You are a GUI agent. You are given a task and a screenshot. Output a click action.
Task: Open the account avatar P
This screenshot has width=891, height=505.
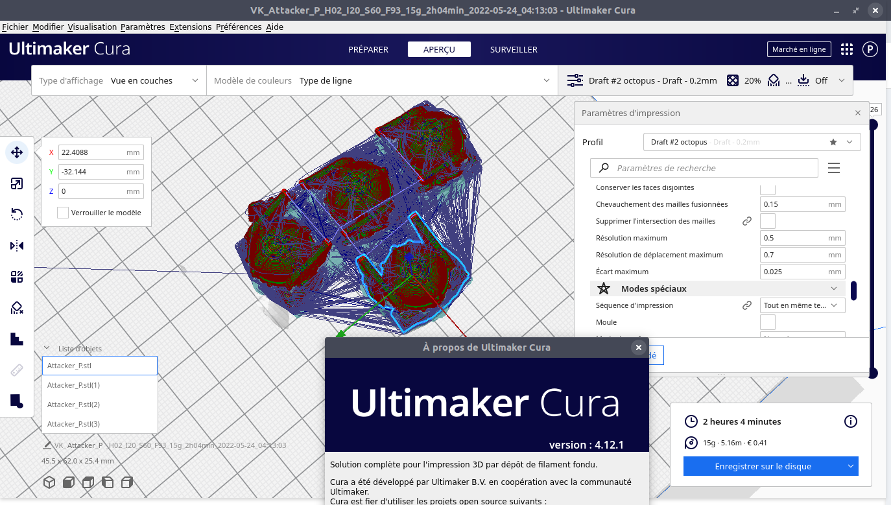point(870,49)
